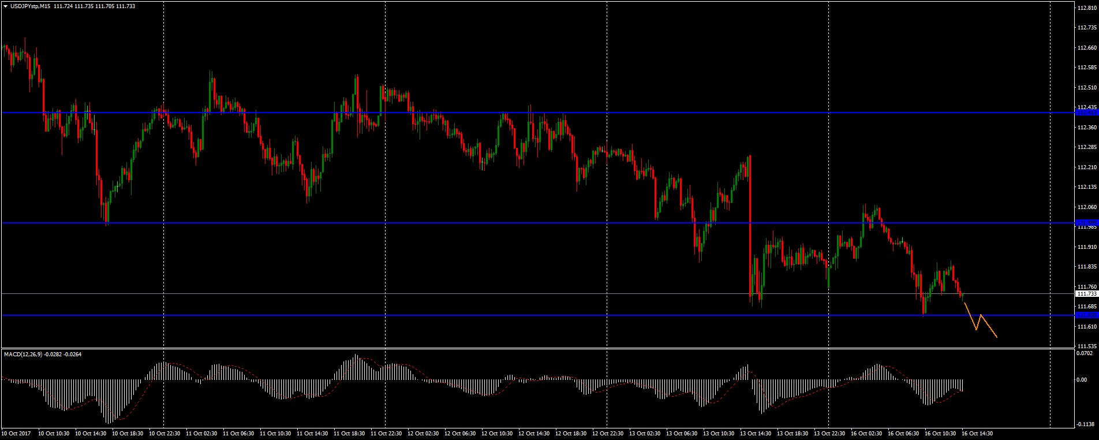Viewport: 1099px width, 440px height.
Task: Click the 112.135 price scale value
Action: [1086, 187]
